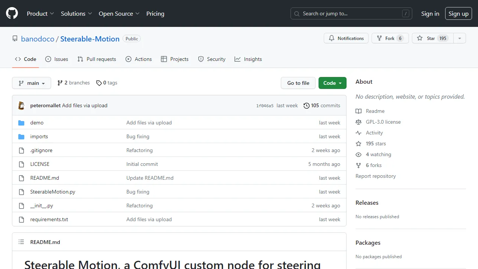This screenshot has height=269, width=478.
Task: Click the scale icon beside GPL-3.0 license
Action: (358, 122)
